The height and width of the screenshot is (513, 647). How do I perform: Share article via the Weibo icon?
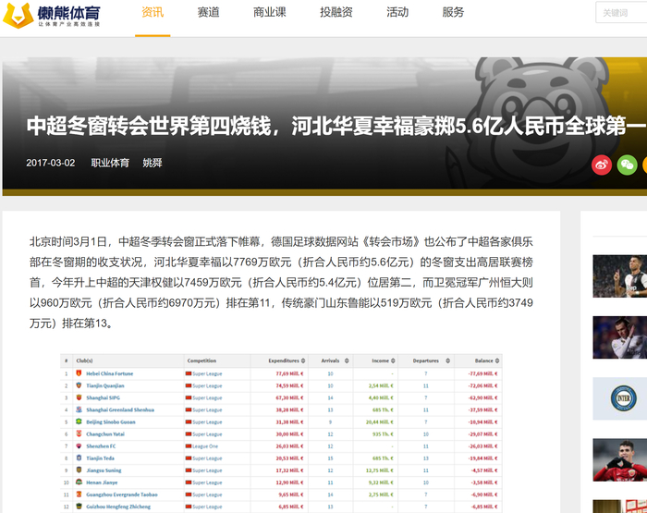[x=602, y=165]
